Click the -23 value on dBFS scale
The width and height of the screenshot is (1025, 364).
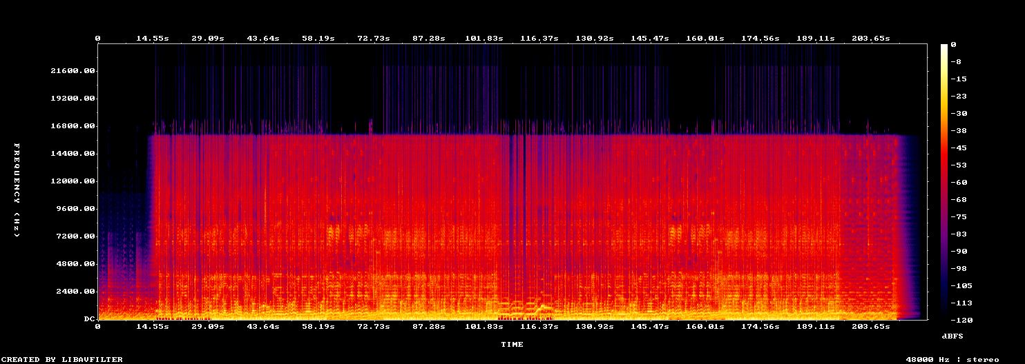(x=959, y=97)
